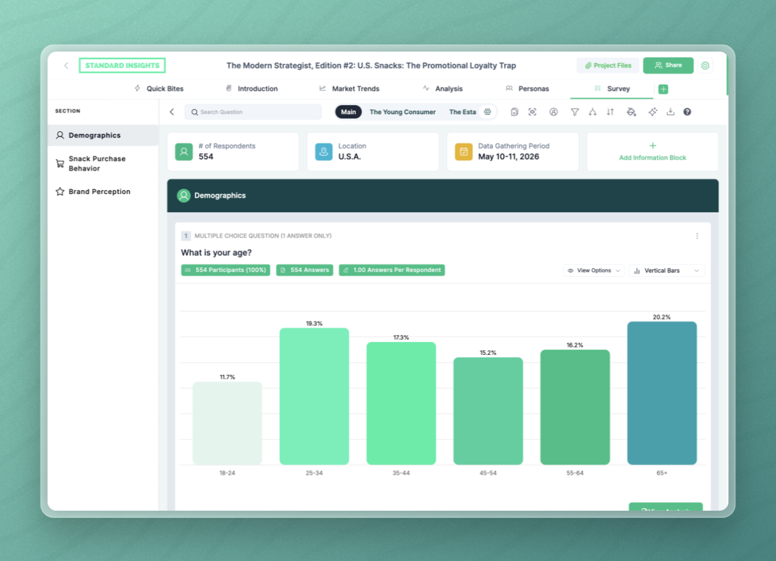Open segment settings gear beside The Esta
Screen dimensions: 776x561
point(487,112)
